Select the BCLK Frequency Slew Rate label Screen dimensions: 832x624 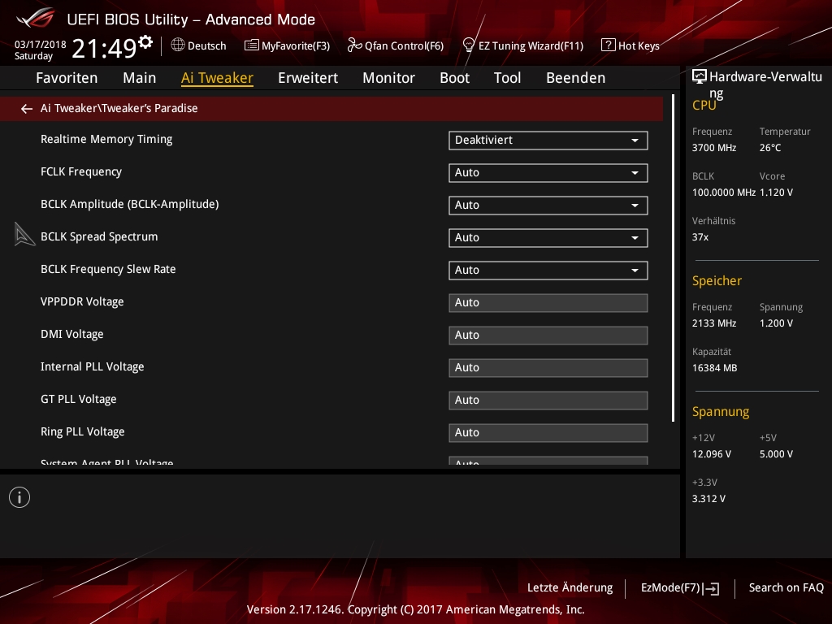(x=108, y=269)
